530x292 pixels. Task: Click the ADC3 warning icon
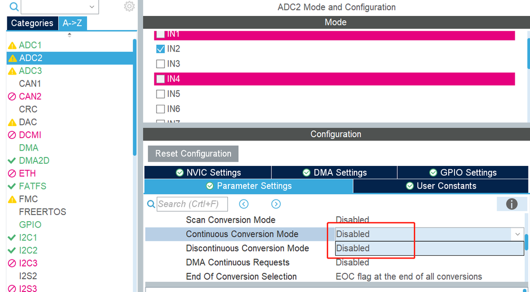12,71
